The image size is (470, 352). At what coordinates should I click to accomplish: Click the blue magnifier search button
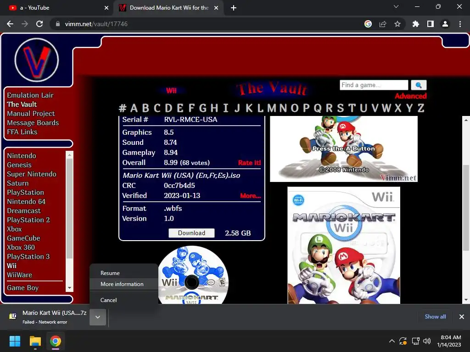pos(419,85)
